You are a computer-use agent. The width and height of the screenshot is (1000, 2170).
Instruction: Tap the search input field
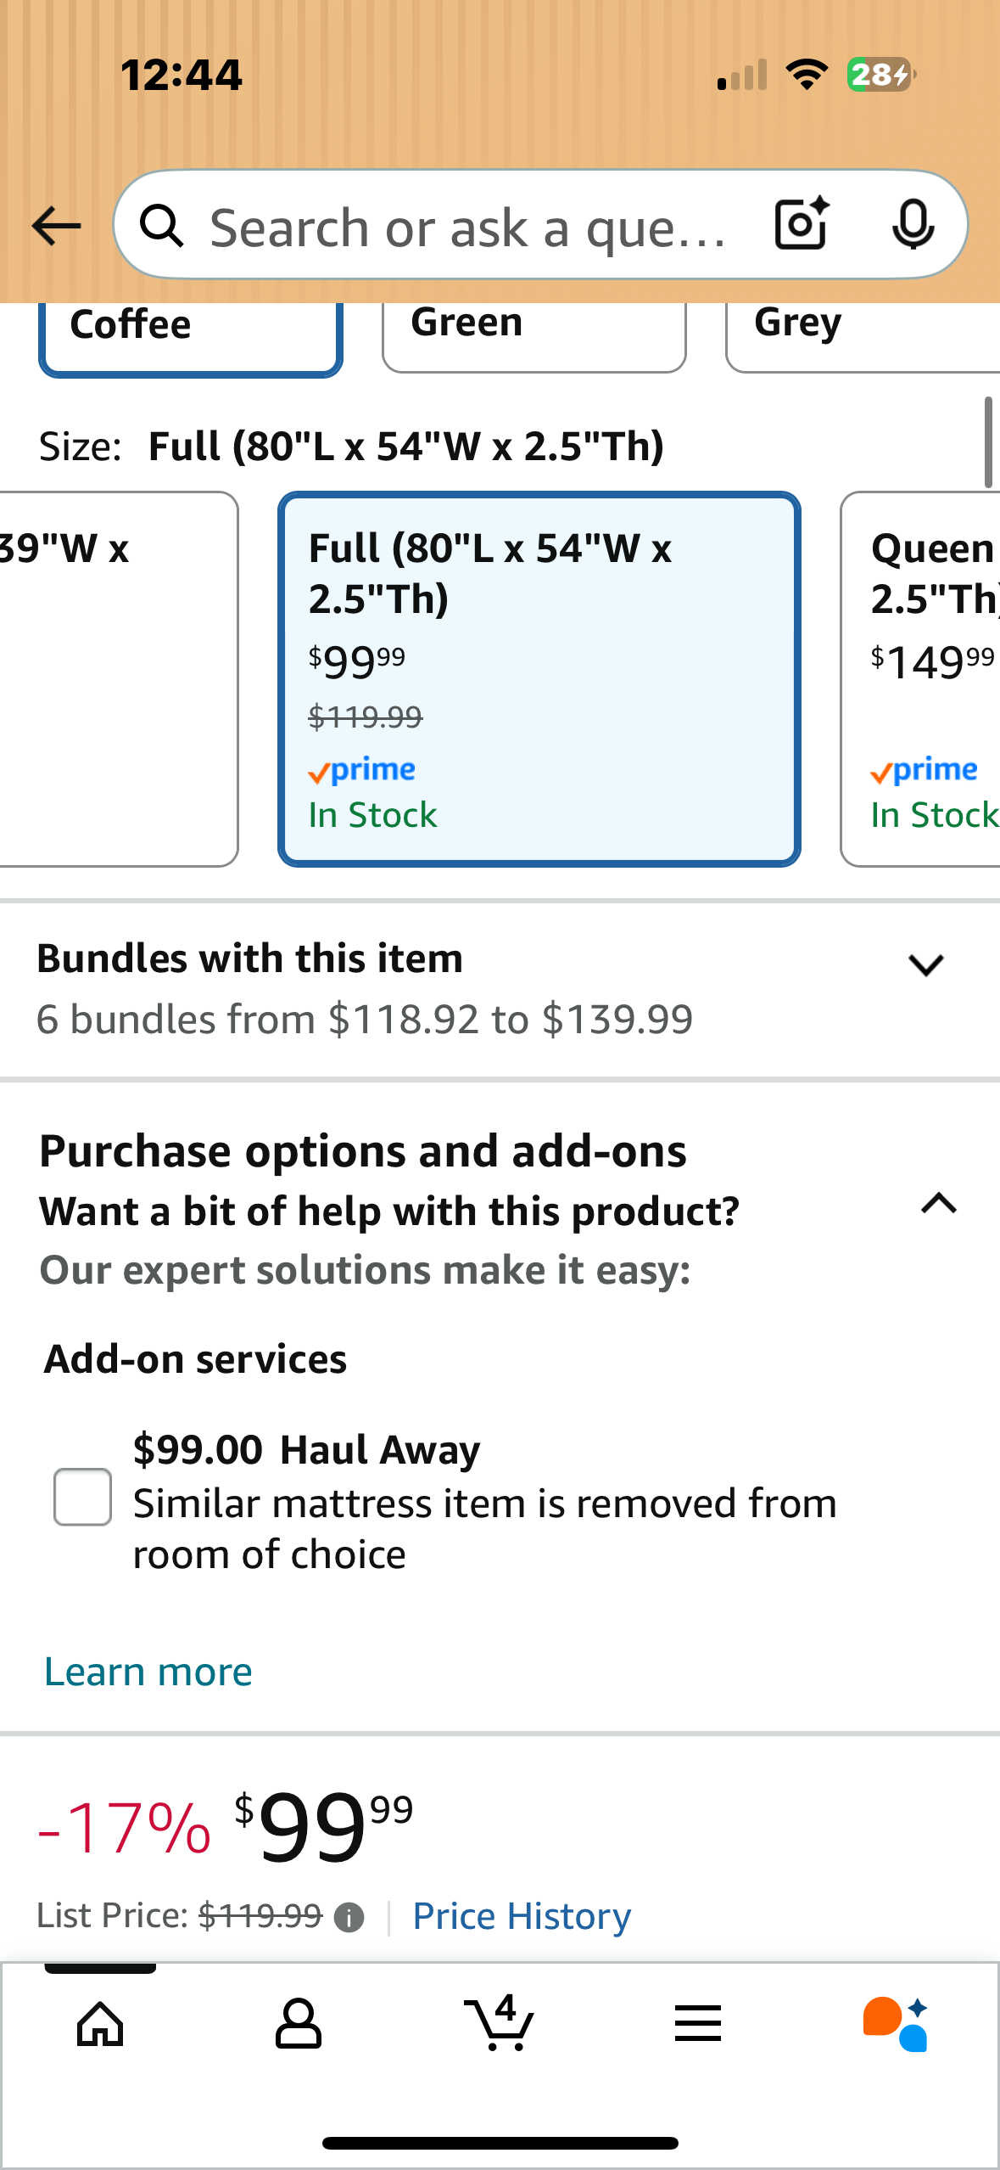466,225
